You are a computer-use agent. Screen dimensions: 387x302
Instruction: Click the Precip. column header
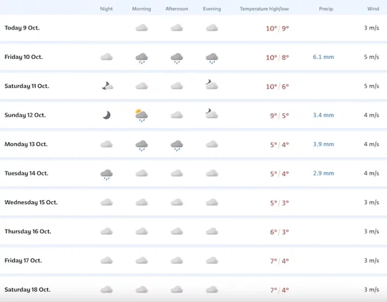(326, 9)
